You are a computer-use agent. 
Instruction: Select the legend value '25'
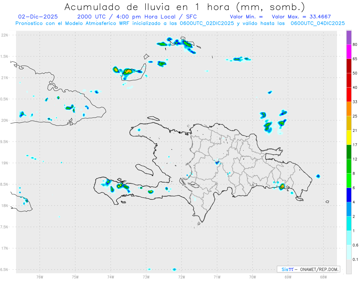pos(355,116)
